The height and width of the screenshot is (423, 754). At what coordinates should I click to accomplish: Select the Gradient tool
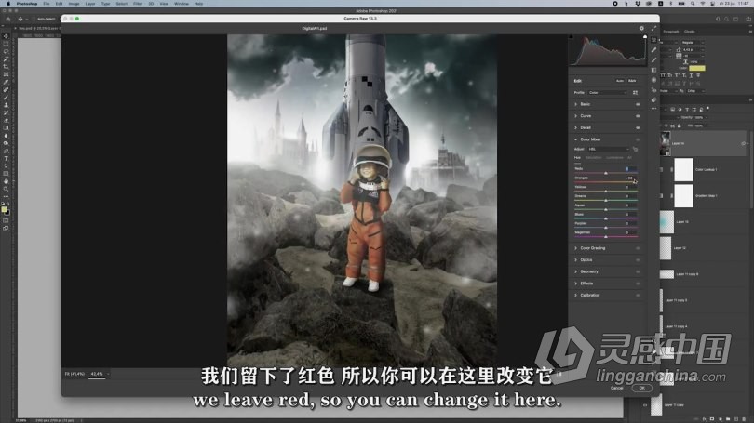tap(6, 128)
